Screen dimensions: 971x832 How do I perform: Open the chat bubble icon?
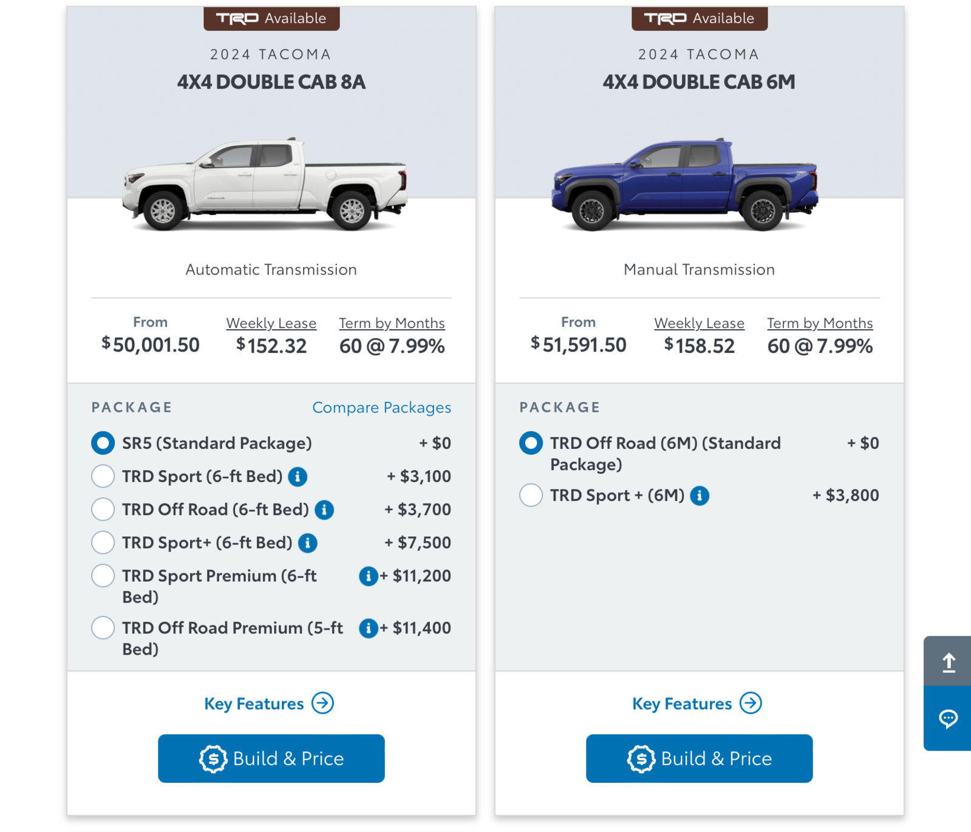(x=949, y=719)
